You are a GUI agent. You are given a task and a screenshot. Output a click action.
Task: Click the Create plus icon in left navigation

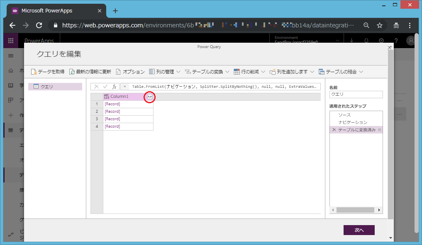11,115
